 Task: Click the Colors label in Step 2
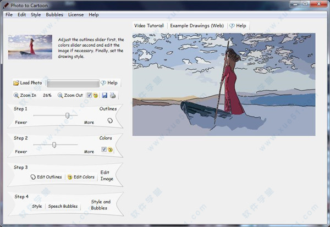pyautogui.click(x=106, y=138)
